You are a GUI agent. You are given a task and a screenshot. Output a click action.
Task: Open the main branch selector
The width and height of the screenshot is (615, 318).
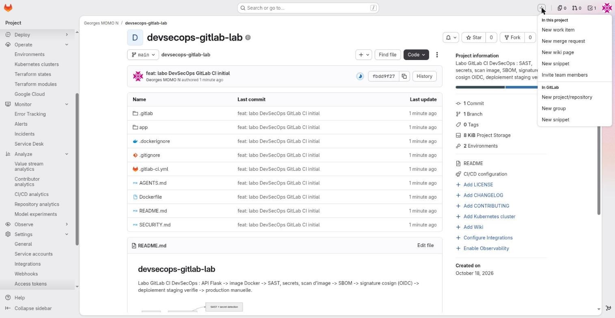pos(144,55)
